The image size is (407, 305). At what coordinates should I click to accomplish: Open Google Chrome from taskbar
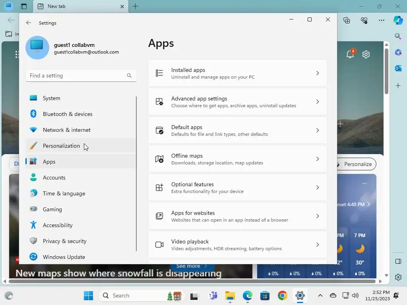tap(283, 295)
